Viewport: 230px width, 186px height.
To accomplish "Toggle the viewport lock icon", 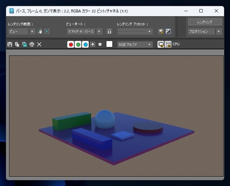I will [x=109, y=31].
